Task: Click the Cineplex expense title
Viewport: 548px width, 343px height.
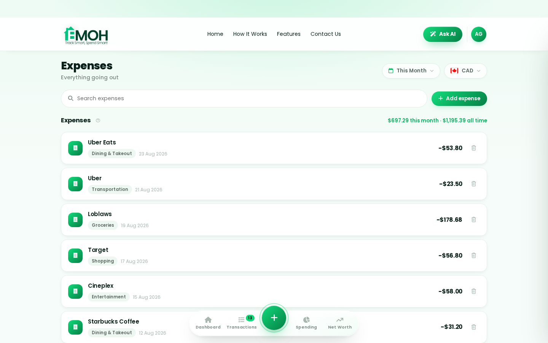Action: coord(100,286)
